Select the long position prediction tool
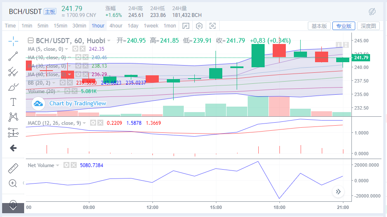The height and width of the screenshot is (217, 387). [x=13, y=132]
